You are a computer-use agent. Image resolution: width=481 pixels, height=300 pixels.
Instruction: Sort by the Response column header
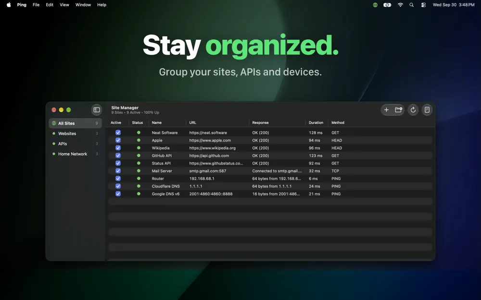(x=260, y=122)
